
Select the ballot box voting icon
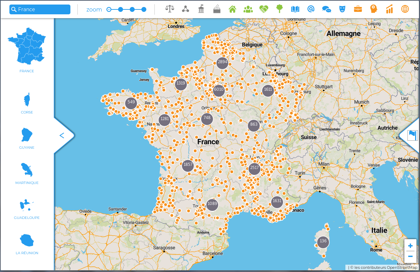click(216, 9)
